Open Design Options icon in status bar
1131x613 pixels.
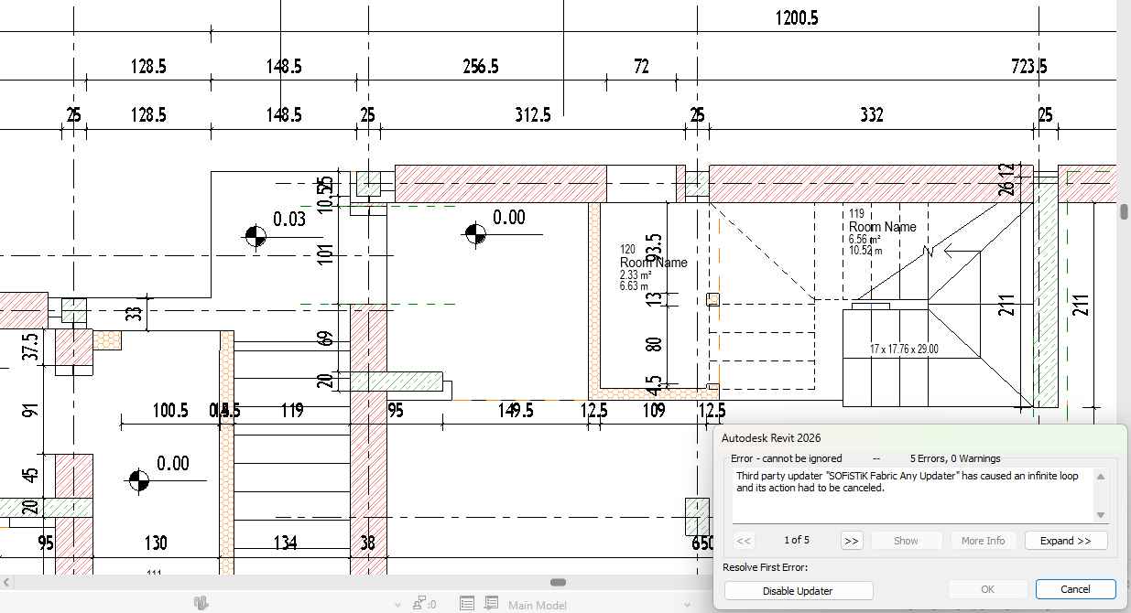coord(467,604)
